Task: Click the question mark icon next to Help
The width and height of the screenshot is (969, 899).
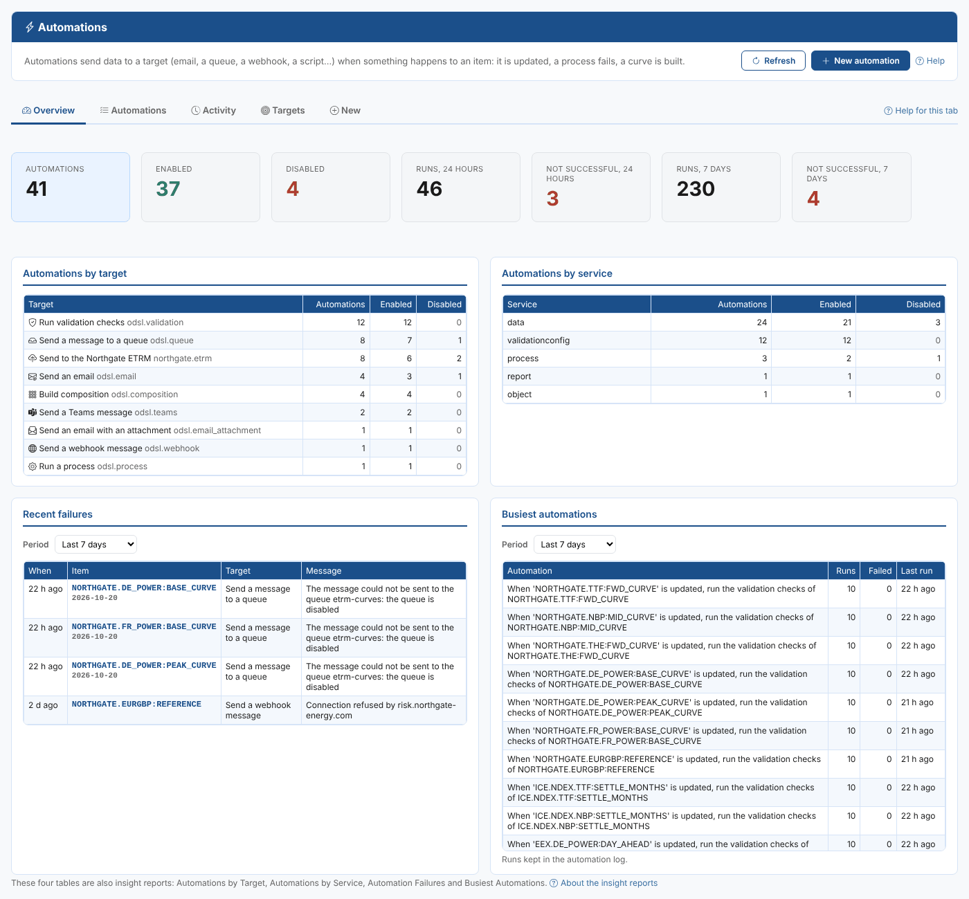Action: click(x=920, y=61)
